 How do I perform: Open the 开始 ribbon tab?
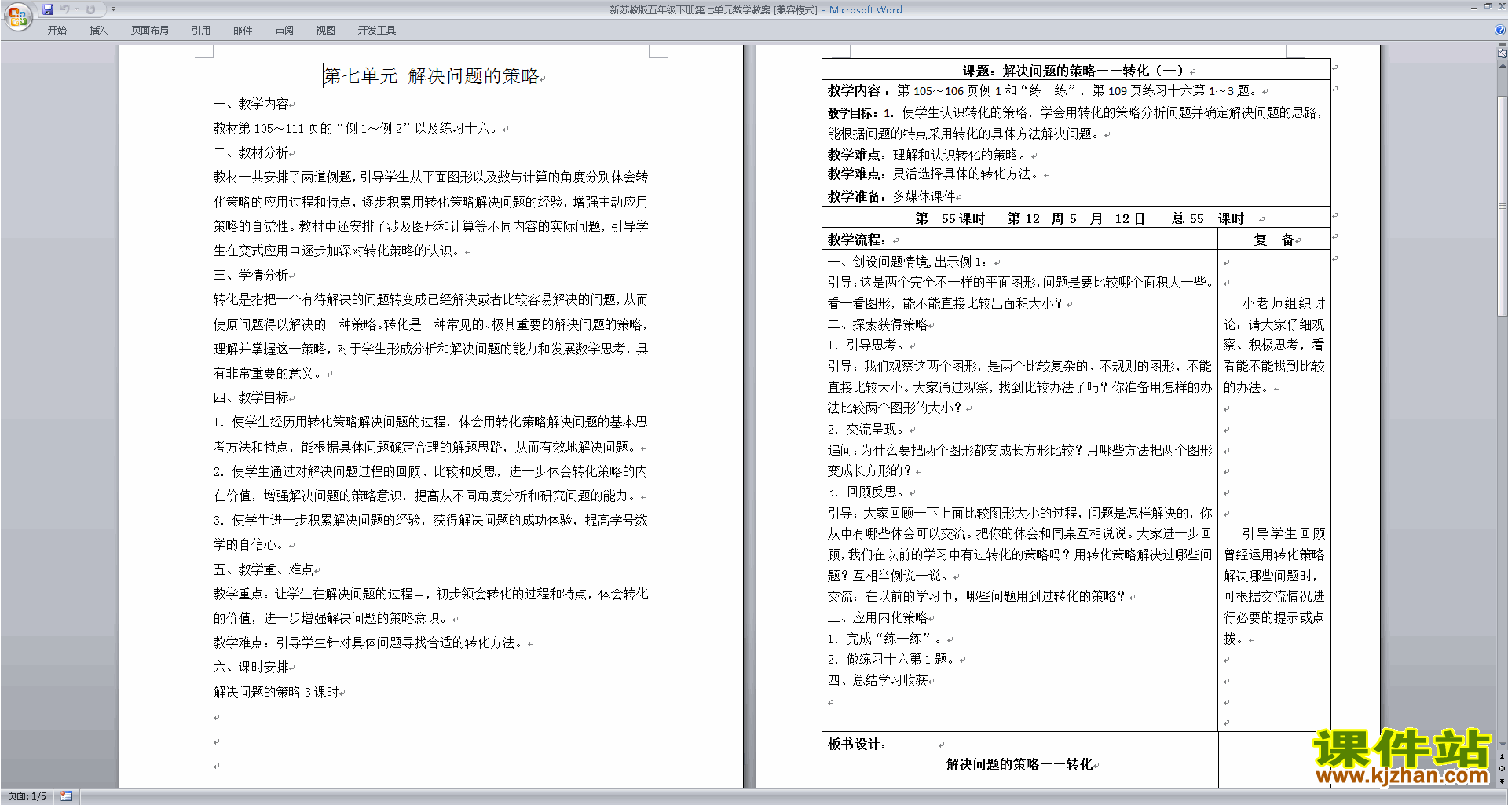click(57, 31)
